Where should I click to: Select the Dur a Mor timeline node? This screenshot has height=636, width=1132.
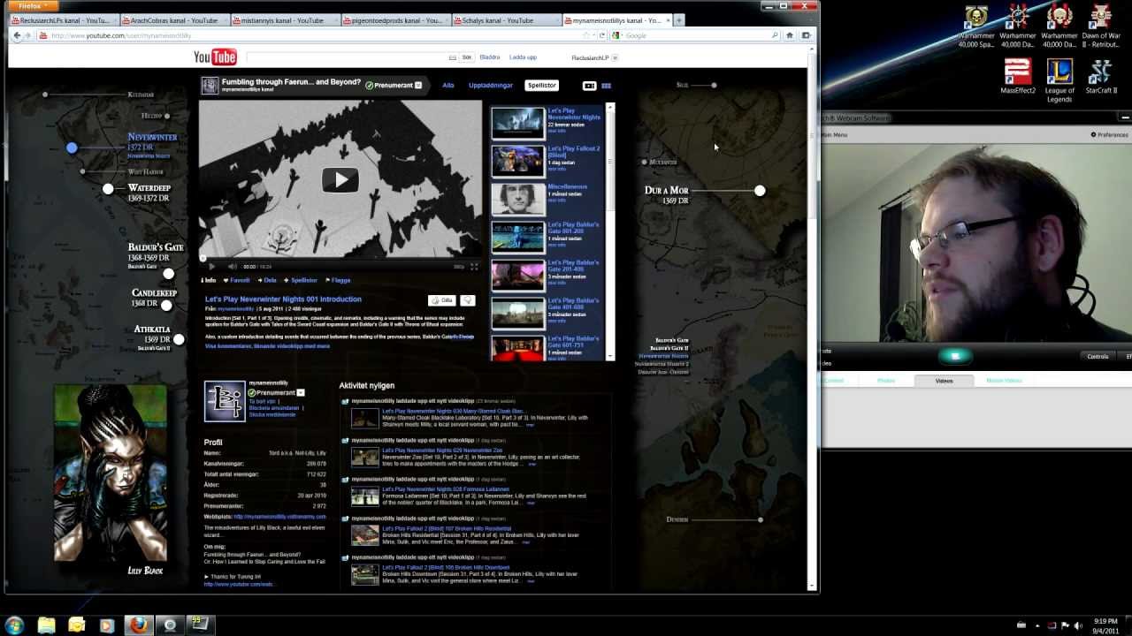pyautogui.click(x=760, y=191)
